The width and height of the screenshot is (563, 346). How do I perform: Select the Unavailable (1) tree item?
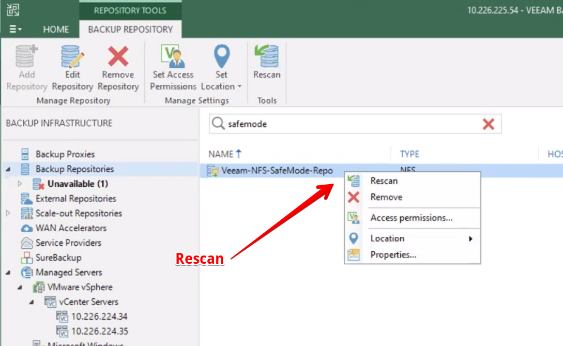(x=78, y=184)
